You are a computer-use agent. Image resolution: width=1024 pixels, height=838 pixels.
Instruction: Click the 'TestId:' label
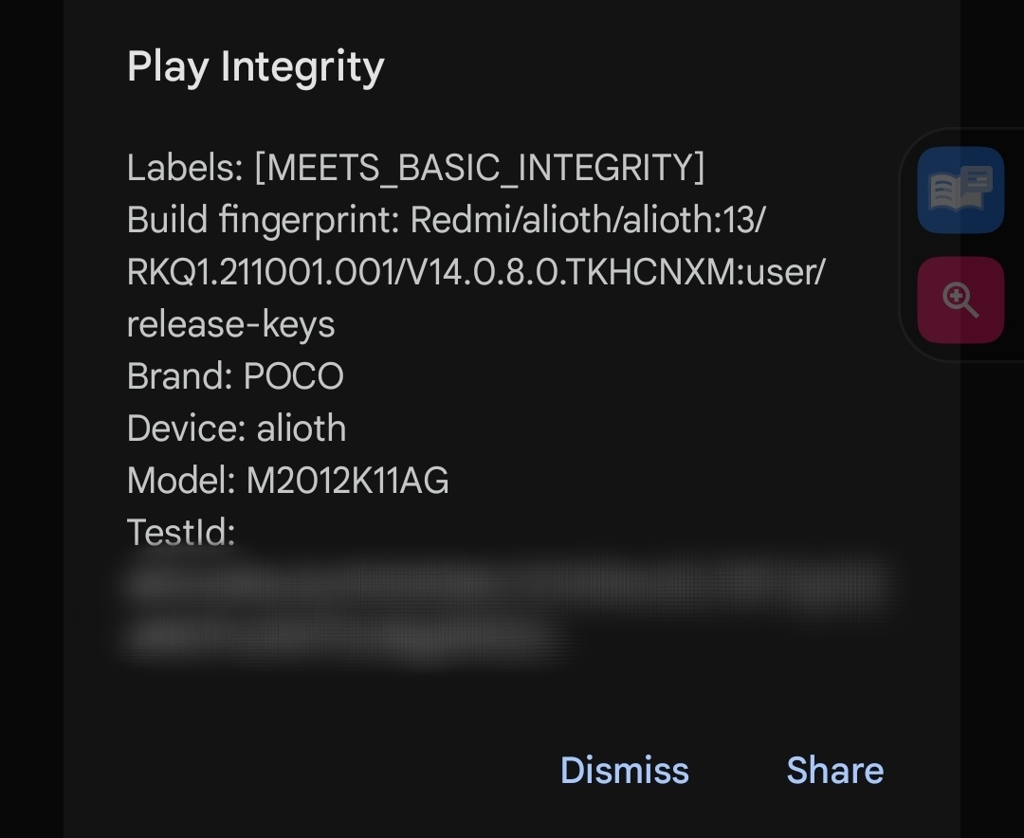point(180,532)
